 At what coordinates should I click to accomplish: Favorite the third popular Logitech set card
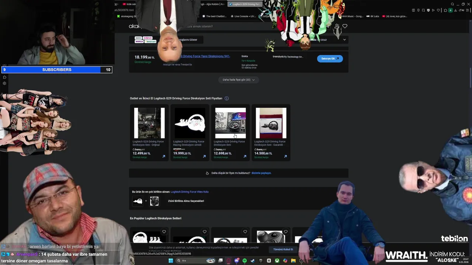click(x=245, y=232)
